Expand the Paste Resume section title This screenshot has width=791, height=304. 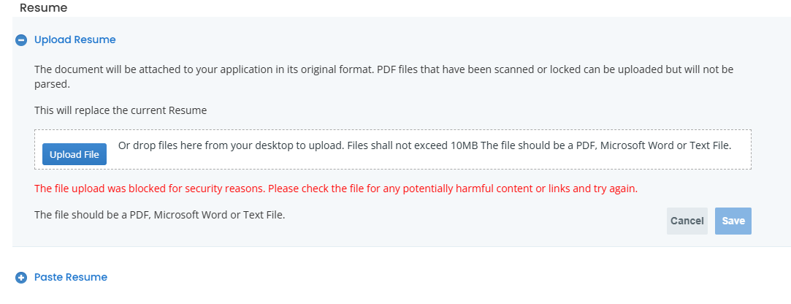pos(71,277)
